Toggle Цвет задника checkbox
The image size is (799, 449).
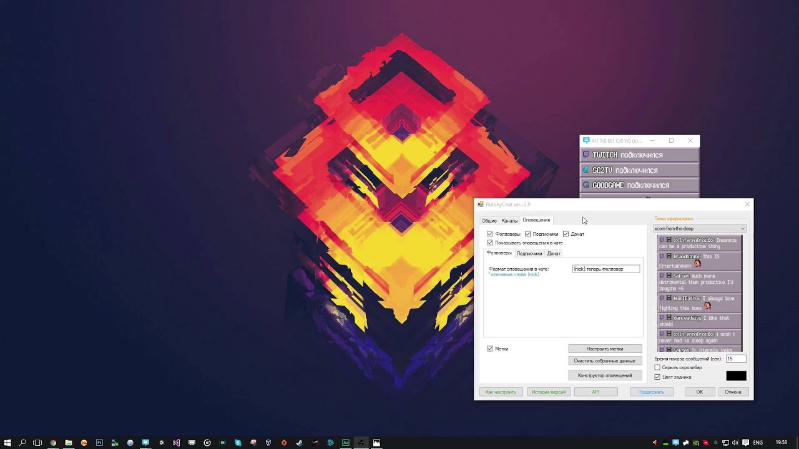click(x=657, y=377)
